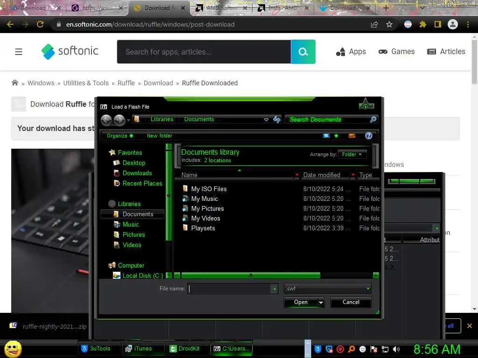Open a new browser tab

[x=386, y=8]
